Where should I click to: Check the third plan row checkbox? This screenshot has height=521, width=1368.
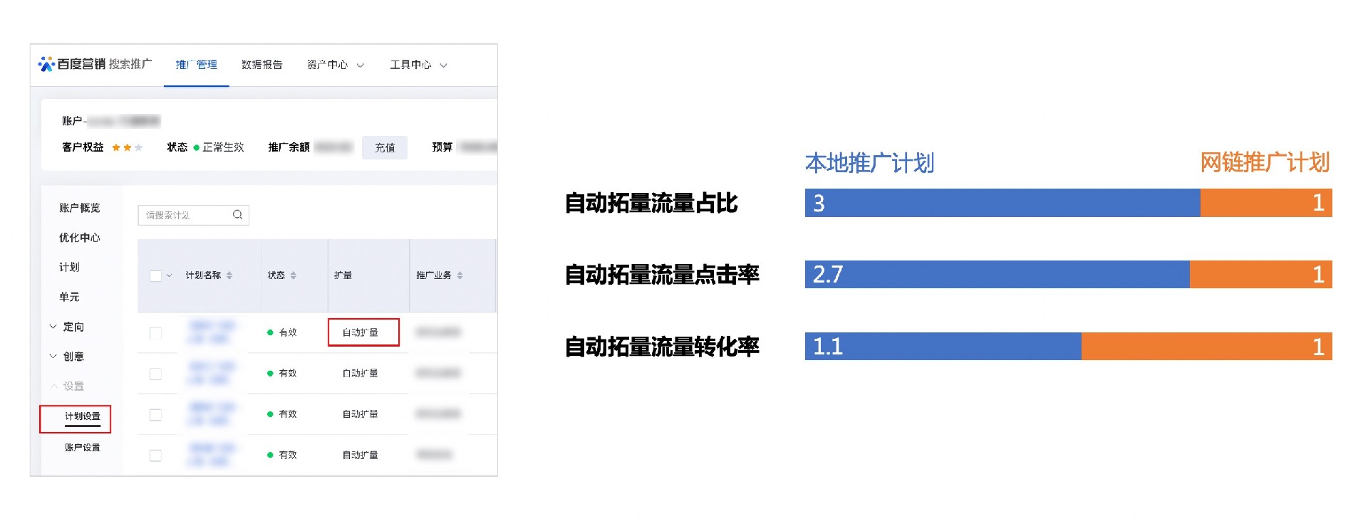click(155, 414)
